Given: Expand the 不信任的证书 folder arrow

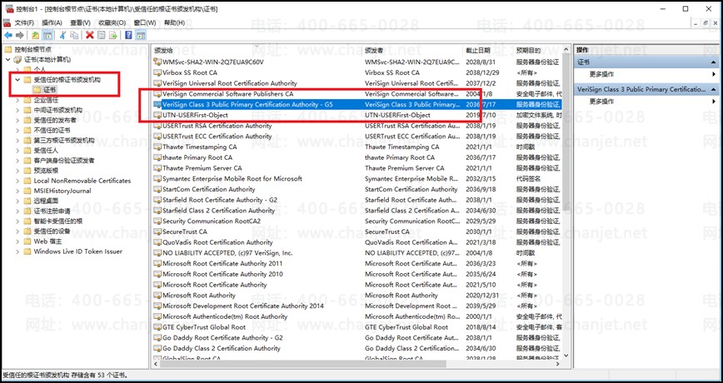Looking at the screenshot, I should click(x=17, y=130).
